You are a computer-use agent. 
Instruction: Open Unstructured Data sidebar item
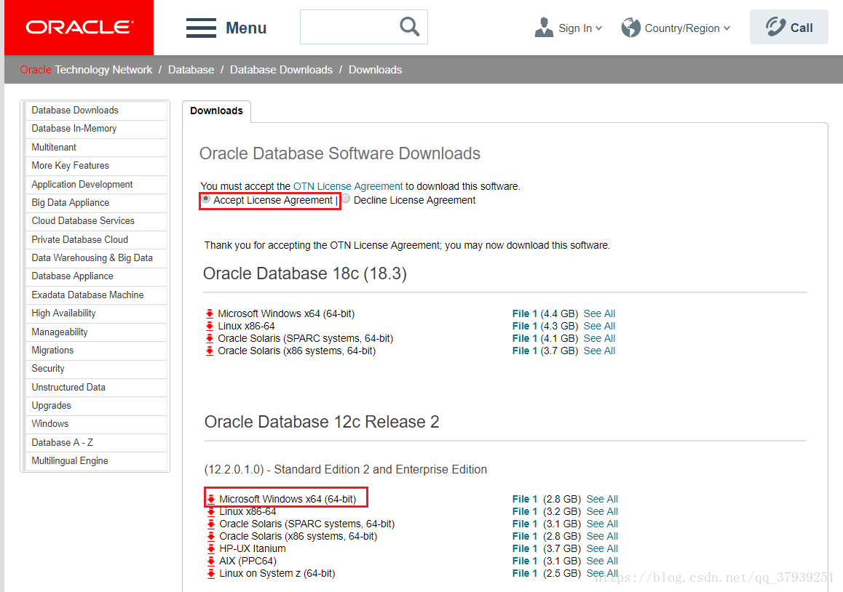(x=95, y=388)
